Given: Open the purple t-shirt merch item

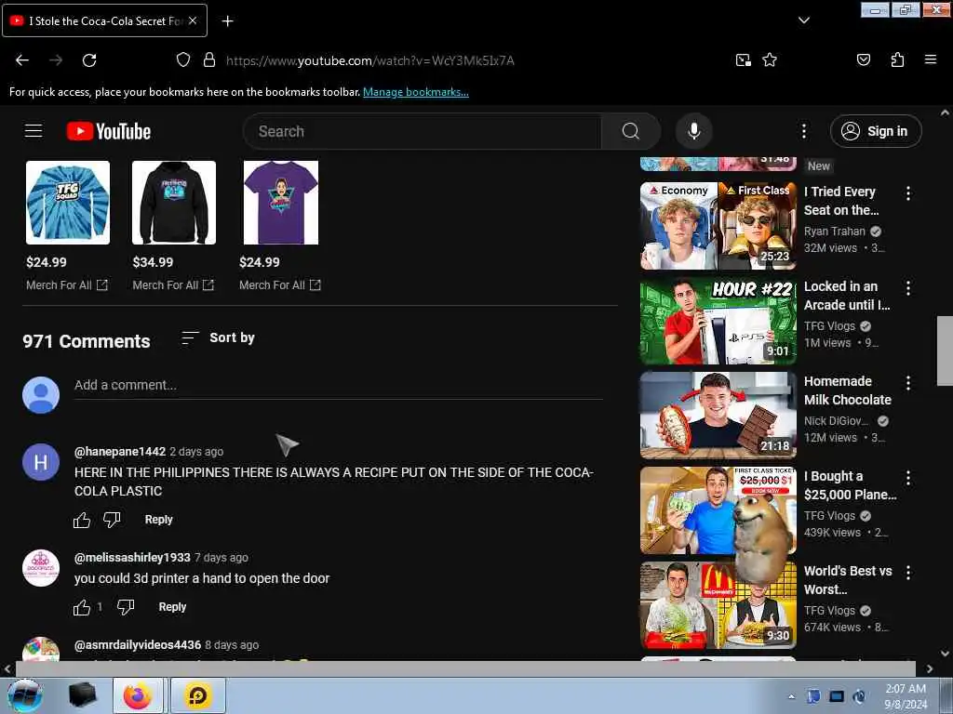Looking at the screenshot, I should (281, 202).
